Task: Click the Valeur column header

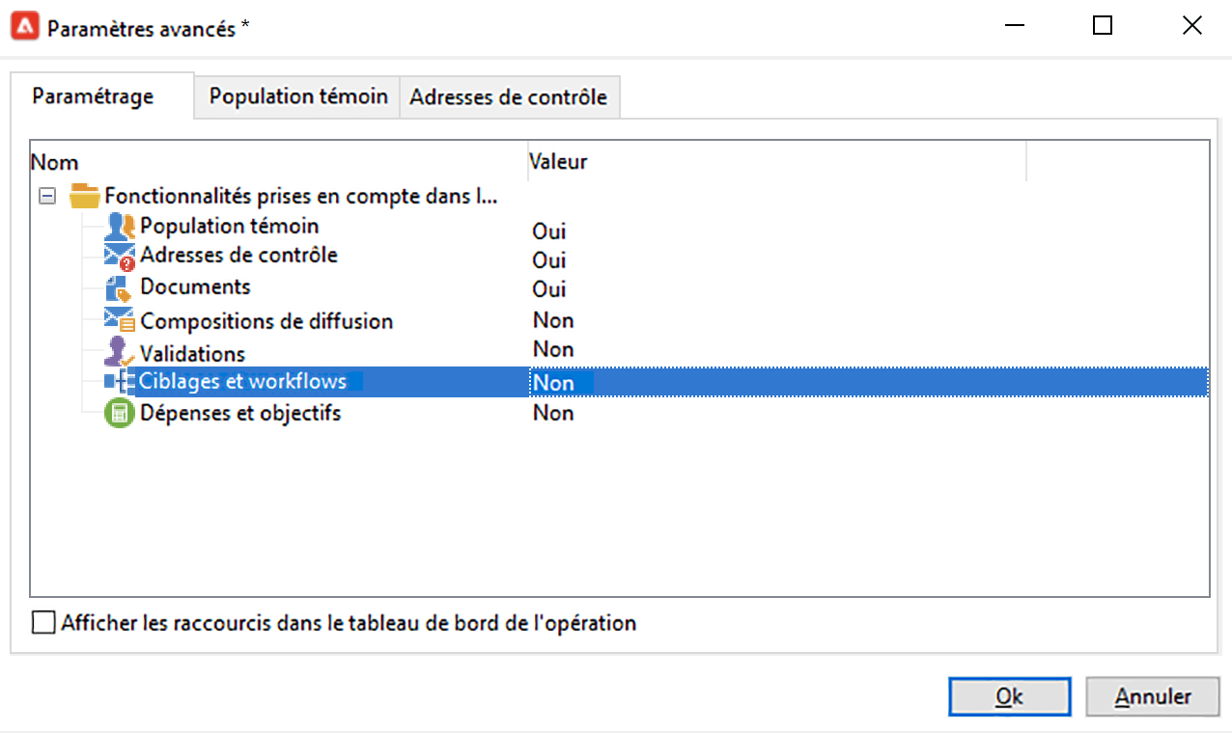Action: click(558, 162)
